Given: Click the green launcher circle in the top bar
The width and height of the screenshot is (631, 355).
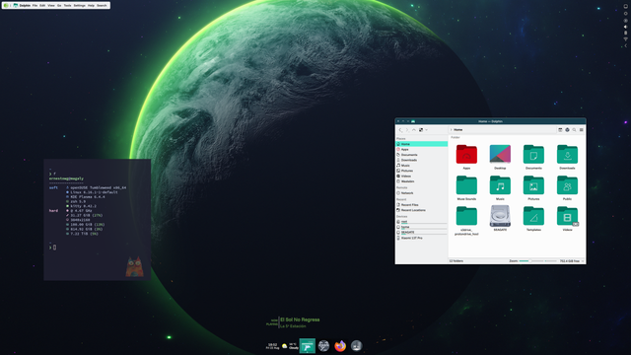Looking at the screenshot, I should [x=6, y=6].
